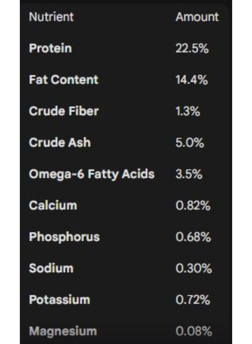
Task: Click the 1.3% crude fiber value
Action: [x=188, y=111]
